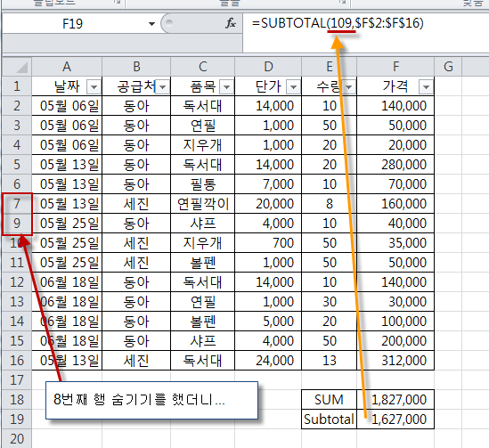Open the 품목 filter dropdown
Image resolution: width=489 pixels, height=448 pixels.
[x=227, y=87]
